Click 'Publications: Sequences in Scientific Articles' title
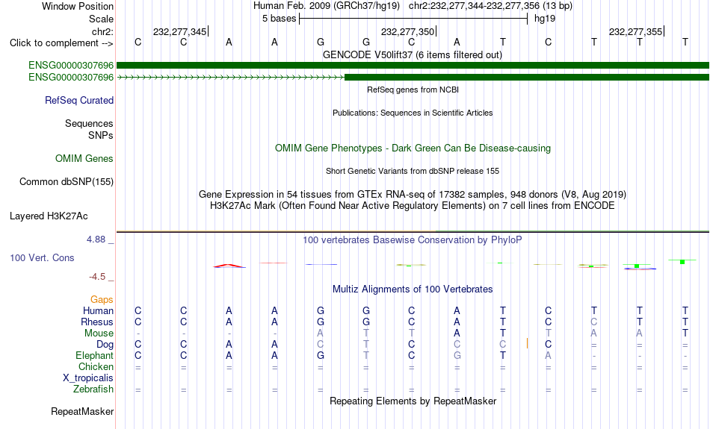The width and height of the screenshot is (710, 429). tap(413, 113)
